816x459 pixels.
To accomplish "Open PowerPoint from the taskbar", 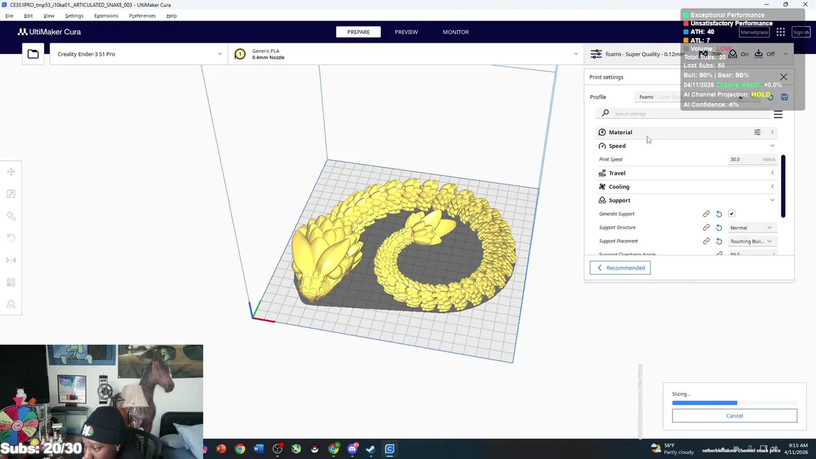I will coord(221,449).
